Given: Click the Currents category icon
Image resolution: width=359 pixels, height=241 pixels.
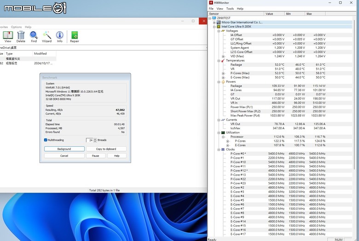Looking at the screenshot, I should [x=223, y=120].
